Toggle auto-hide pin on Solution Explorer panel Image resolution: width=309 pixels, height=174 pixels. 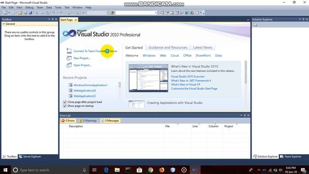click(x=304, y=19)
